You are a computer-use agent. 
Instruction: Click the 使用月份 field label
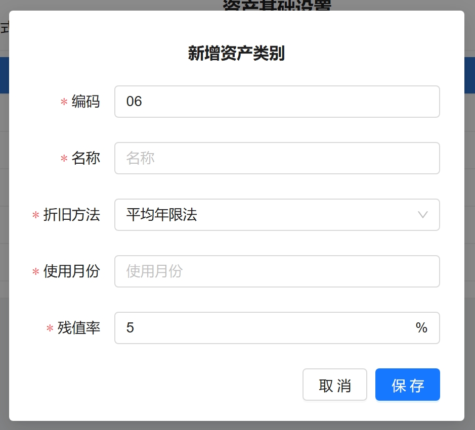[x=71, y=271]
